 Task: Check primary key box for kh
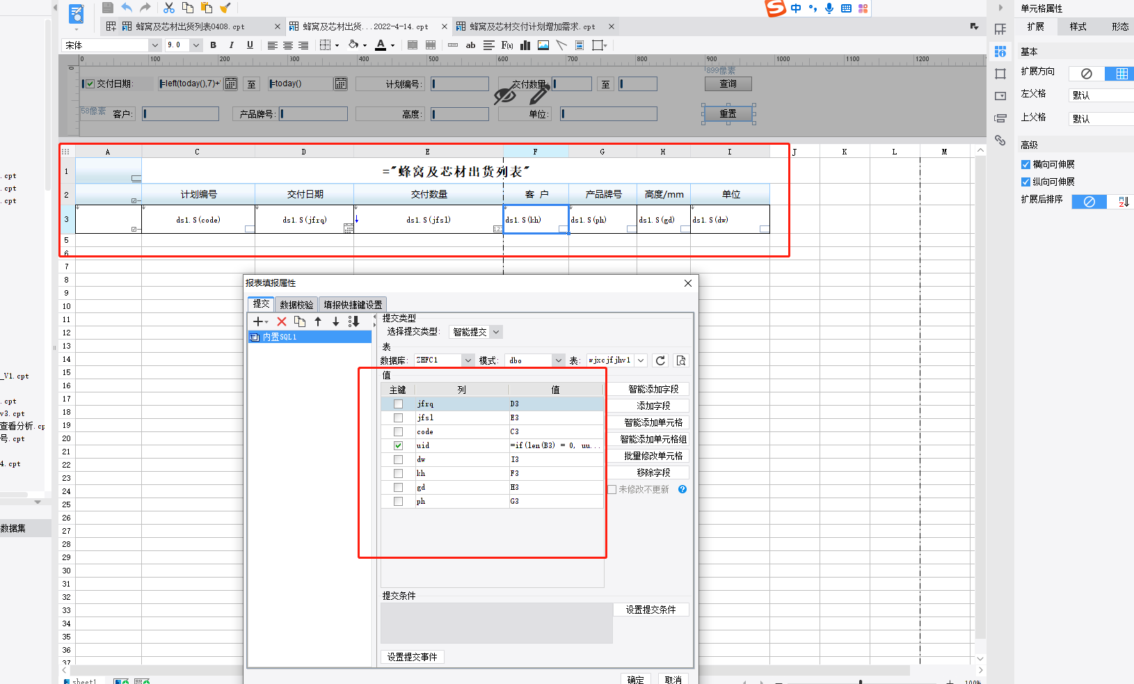tap(398, 473)
